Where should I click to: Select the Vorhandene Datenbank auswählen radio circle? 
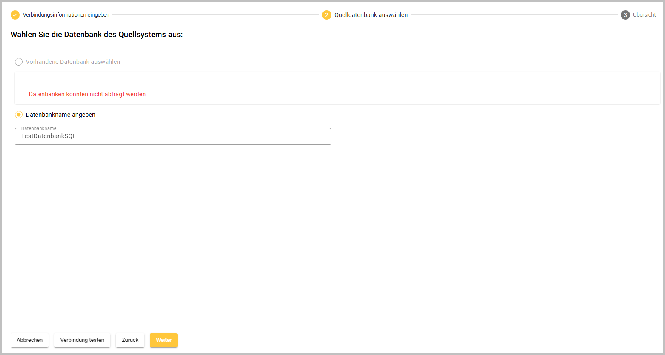19,62
